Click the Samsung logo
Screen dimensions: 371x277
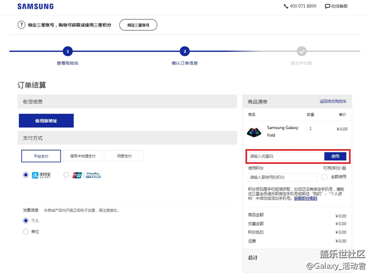click(x=35, y=6)
